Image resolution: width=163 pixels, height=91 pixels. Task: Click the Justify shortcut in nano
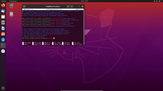(x=66, y=43)
